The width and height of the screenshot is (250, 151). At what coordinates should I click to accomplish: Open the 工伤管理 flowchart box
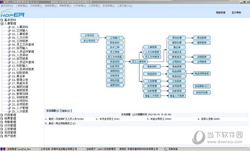click(152, 81)
